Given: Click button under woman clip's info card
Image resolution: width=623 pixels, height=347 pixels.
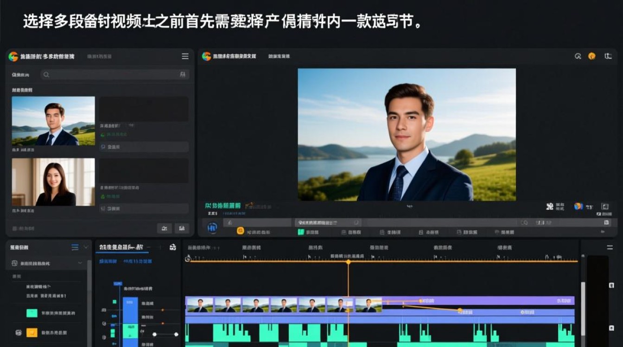Looking at the screenshot, I should (144, 209).
